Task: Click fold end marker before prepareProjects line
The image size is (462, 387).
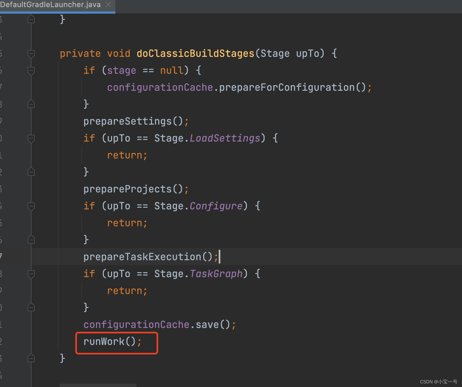Action: pos(31,172)
